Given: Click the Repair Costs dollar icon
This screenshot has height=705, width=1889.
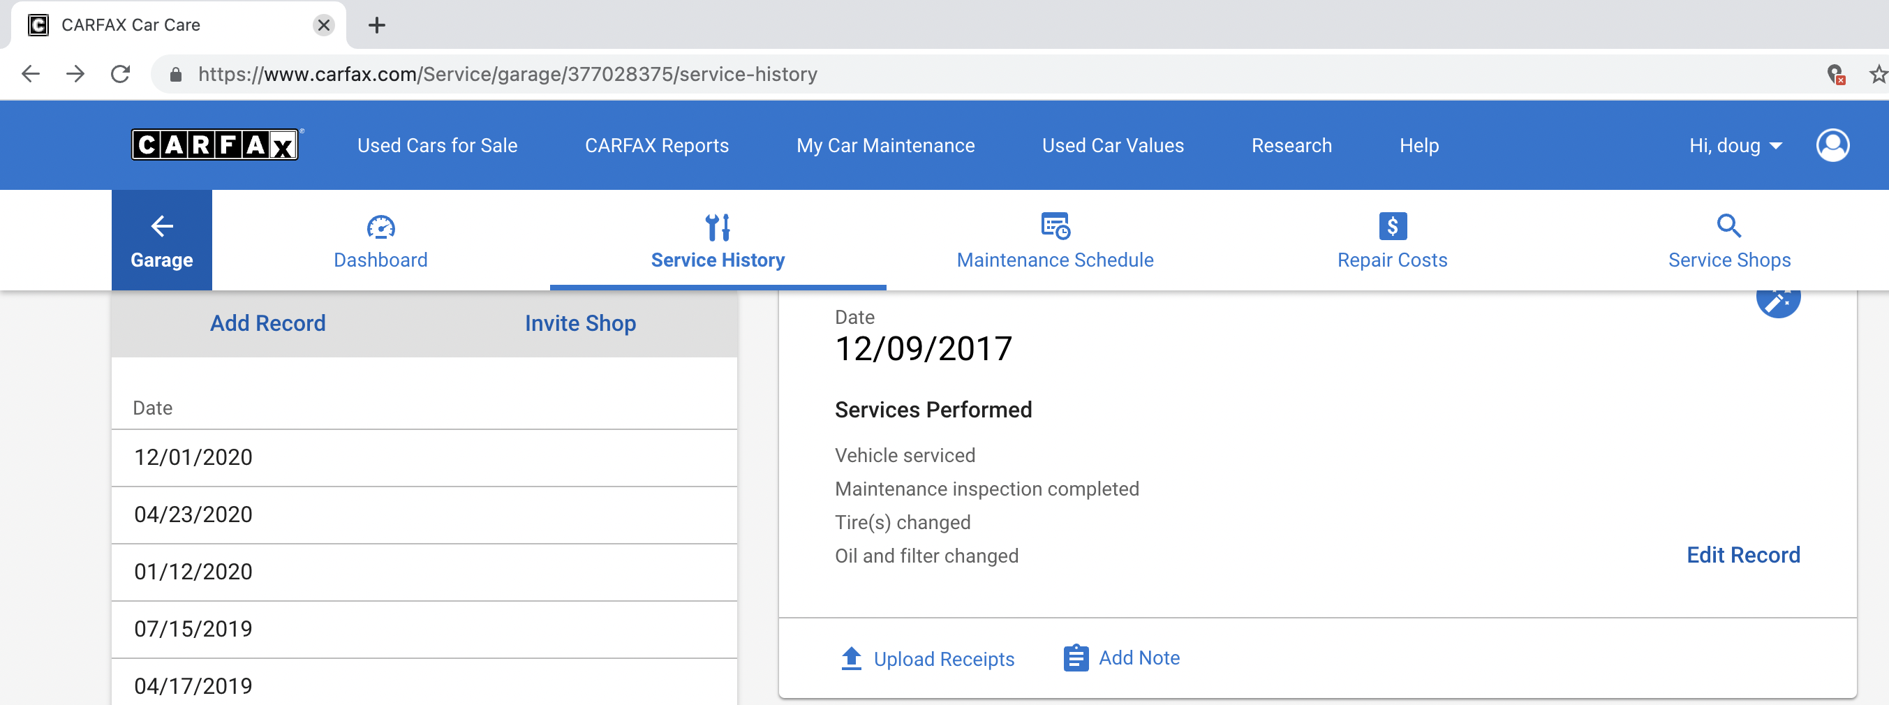Looking at the screenshot, I should 1392,226.
